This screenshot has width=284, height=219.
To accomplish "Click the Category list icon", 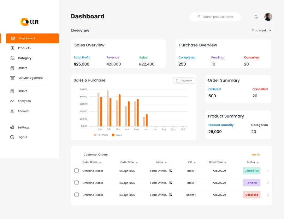I will coord(13,58).
